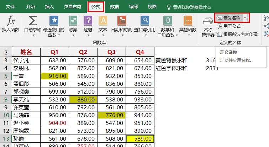Select the name cell 于雪
This screenshot has width=269, height=147.
coord(26,76)
